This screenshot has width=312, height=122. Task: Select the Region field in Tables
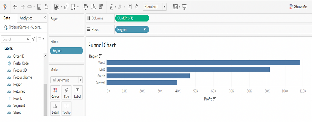tap(18, 84)
